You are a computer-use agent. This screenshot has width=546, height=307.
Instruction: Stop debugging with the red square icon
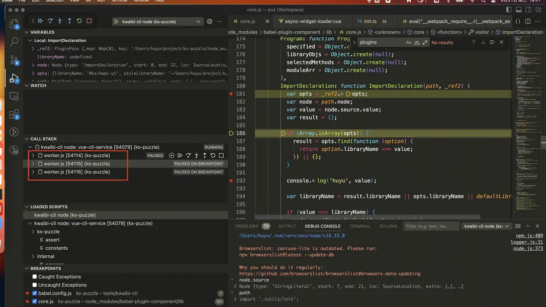89,21
